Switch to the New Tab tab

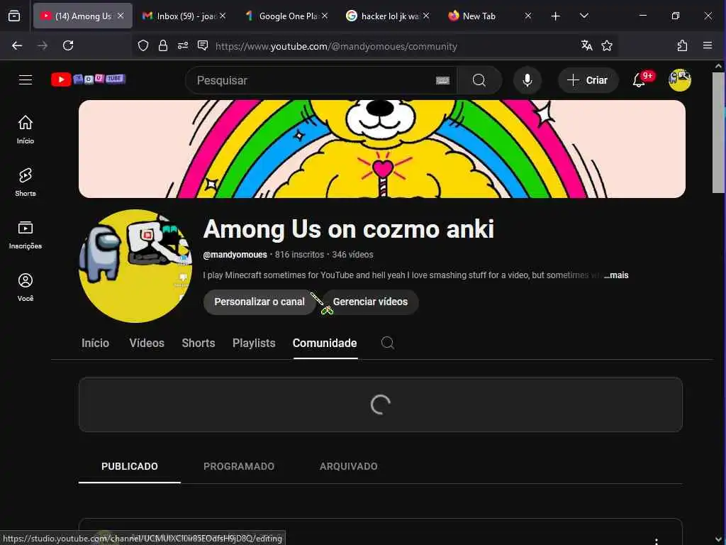tap(490, 16)
